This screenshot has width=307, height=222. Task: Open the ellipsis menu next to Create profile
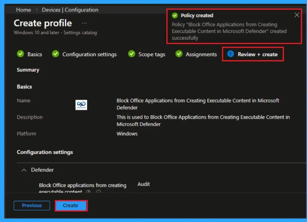(x=84, y=22)
